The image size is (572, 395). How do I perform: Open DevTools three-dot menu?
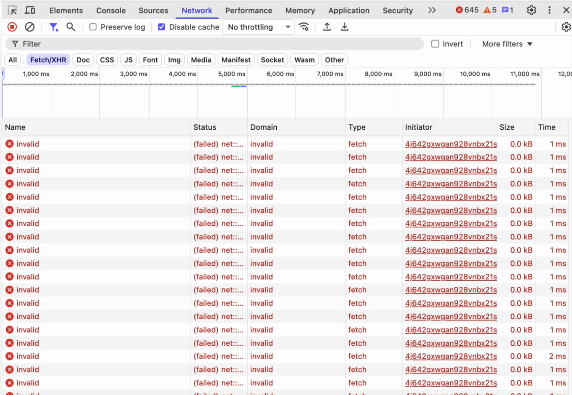click(x=549, y=10)
